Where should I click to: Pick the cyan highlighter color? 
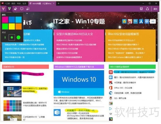pyautogui.click(x=19, y=19)
